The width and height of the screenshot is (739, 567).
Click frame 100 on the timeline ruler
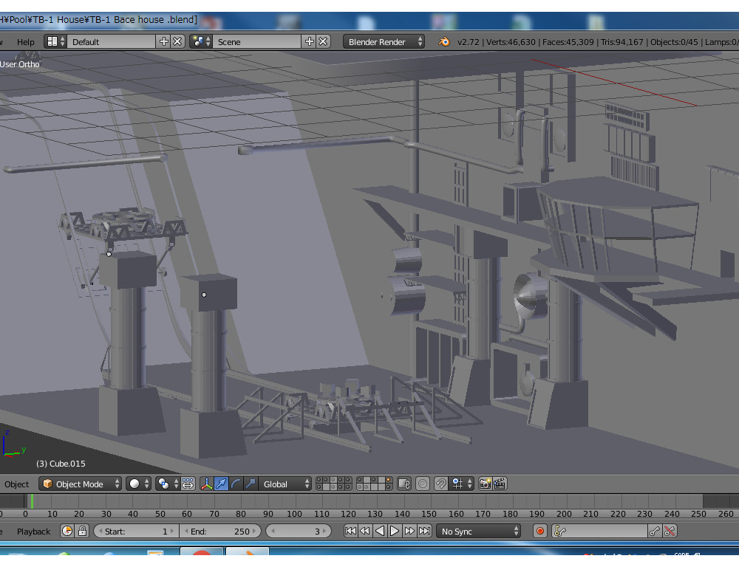point(295,514)
